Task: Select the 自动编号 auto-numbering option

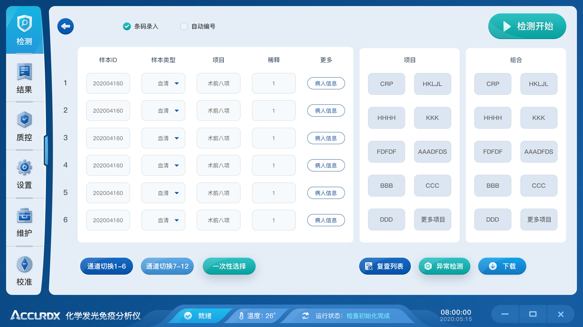Action: click(184, 26)
